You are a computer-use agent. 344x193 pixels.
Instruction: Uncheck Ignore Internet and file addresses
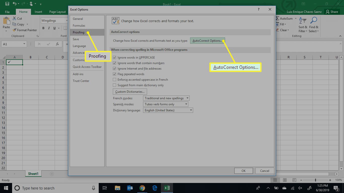point(115,69)
